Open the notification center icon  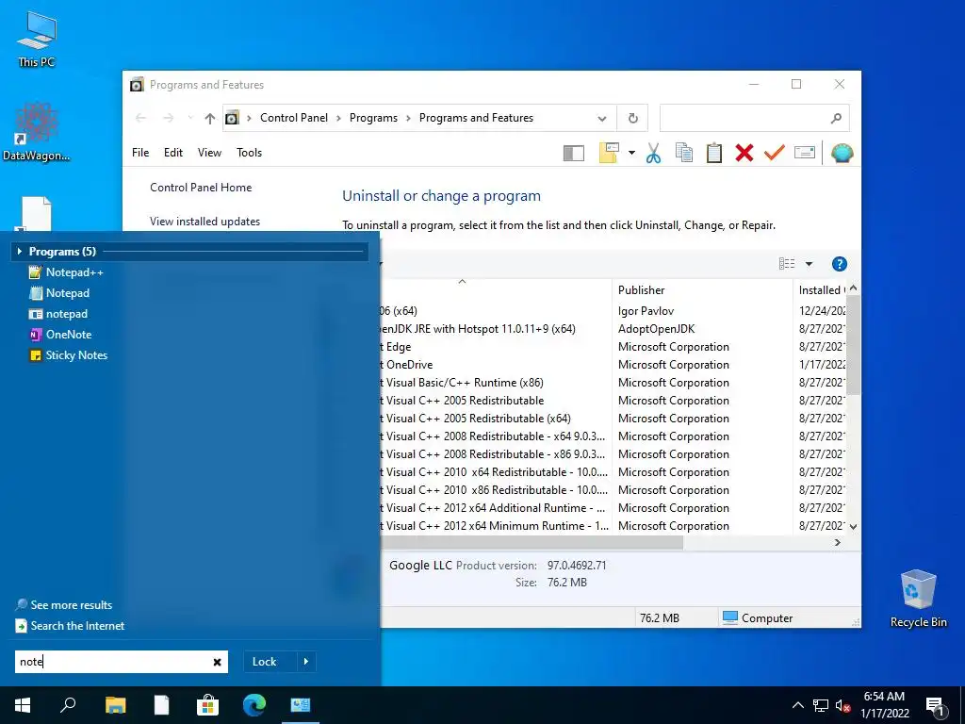point(935,706)
